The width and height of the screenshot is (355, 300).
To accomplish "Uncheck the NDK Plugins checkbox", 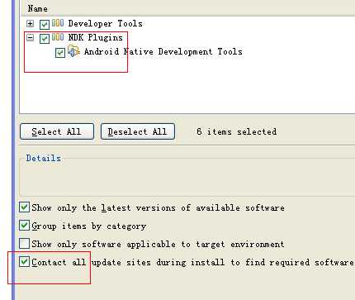I will [x=45, y=38].
